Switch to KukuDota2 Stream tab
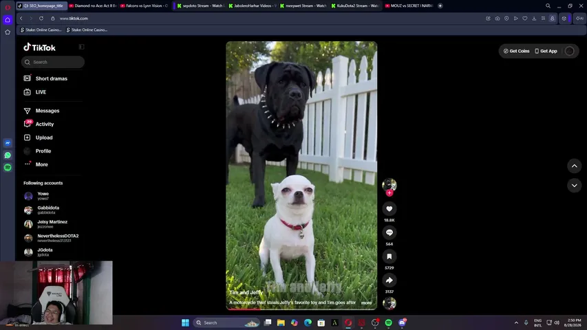The width and height of the screenshot is (587, 330). point(355,5)
